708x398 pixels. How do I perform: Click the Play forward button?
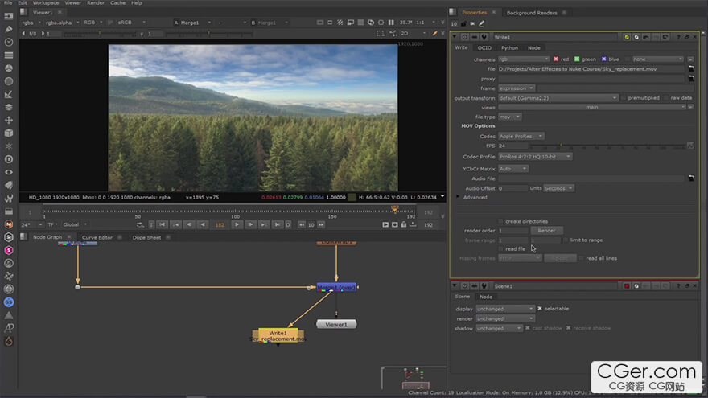(x=237, y=224)
